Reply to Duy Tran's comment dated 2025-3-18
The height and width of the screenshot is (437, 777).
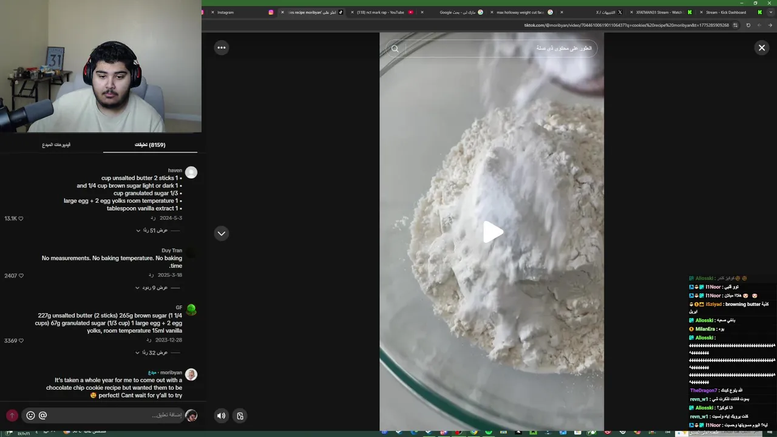[x=151, y=275]
